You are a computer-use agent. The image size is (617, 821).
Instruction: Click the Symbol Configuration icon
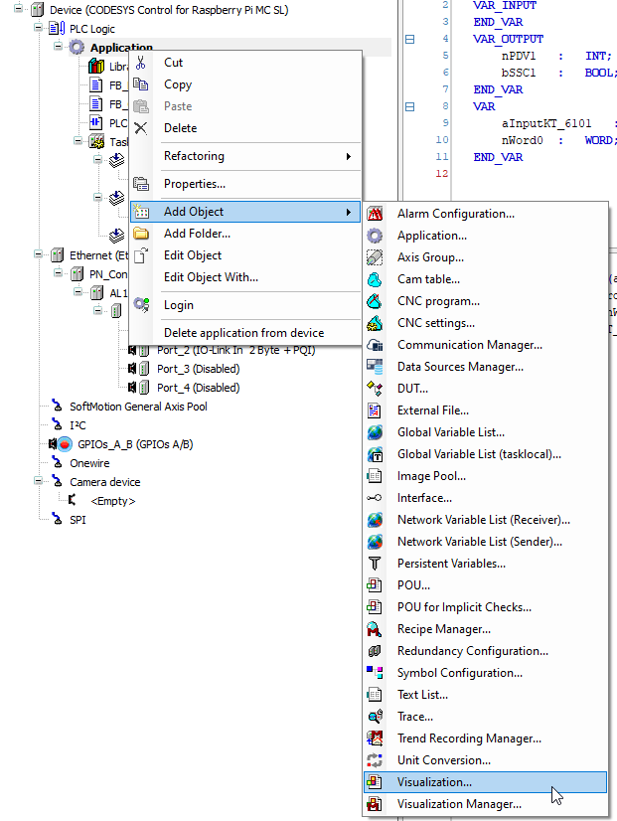[375, 673]
